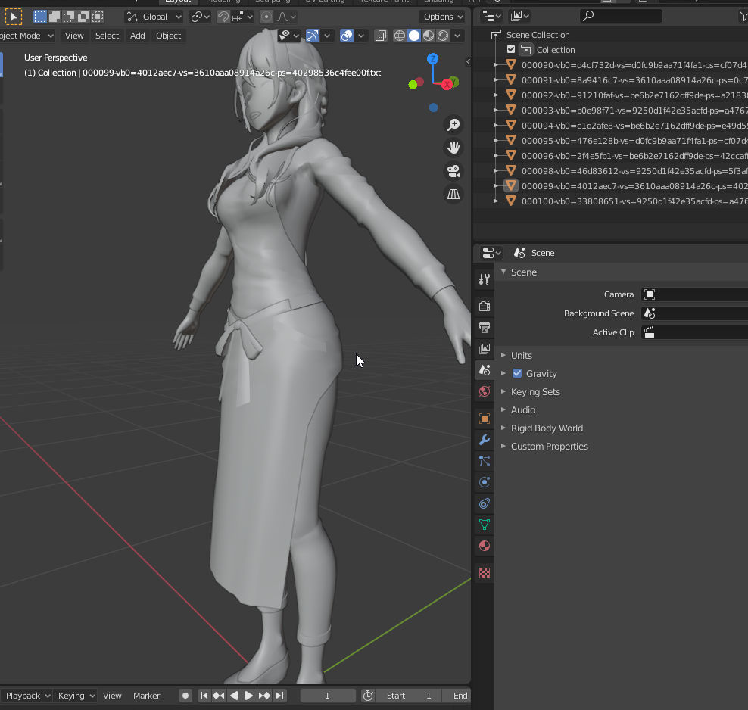Select the 000094-vb0=c1d2afe8 object

pyautogui.click(x=634, y=126)
